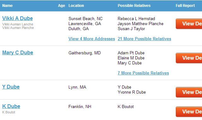Select alias Vikki Auman Planche
This screenshot has width=202, height=120.
point(18,28)
